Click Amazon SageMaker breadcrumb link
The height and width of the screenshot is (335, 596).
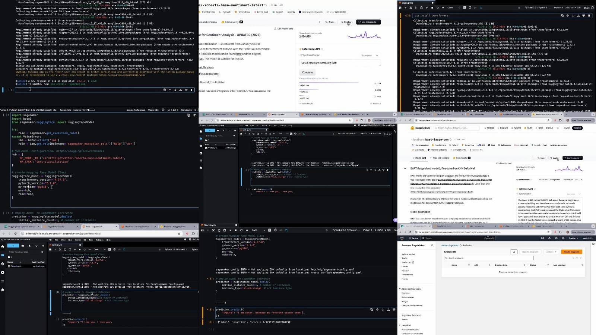[450, 245]
